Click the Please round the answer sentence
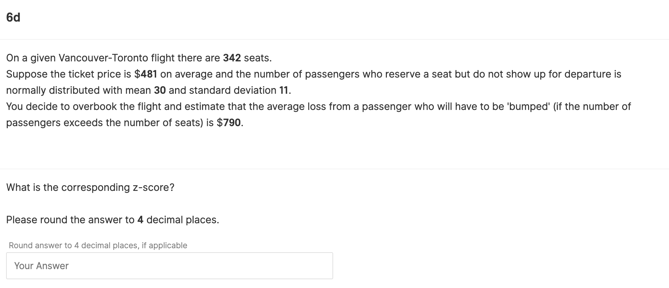 tap(113, 220)
